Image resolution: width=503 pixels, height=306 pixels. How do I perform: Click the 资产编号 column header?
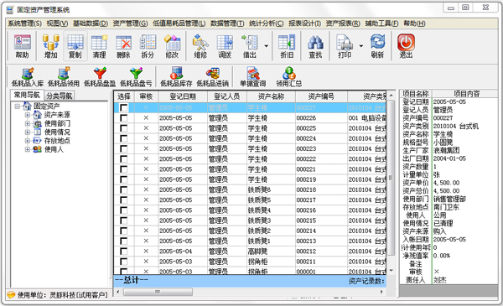321,96
